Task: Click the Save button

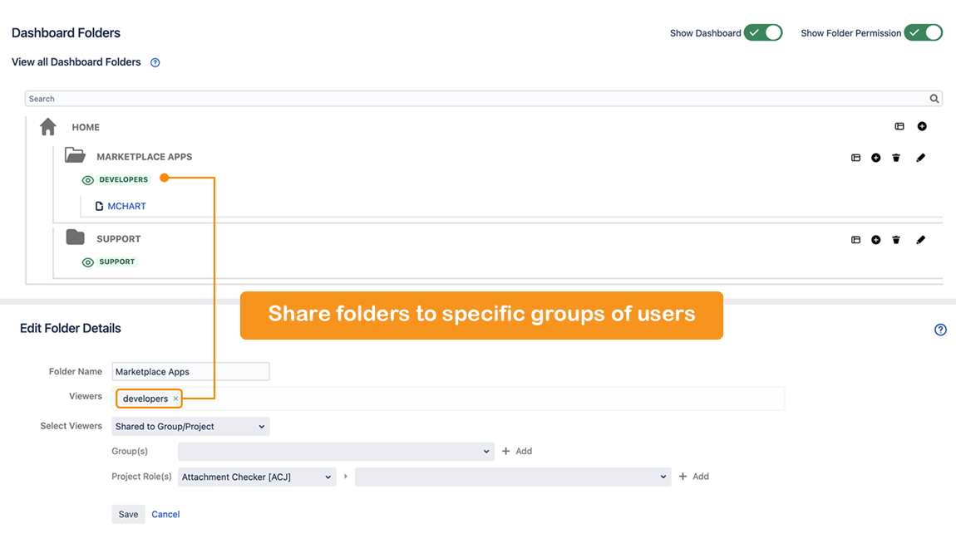Action: (x=128, y=515)
